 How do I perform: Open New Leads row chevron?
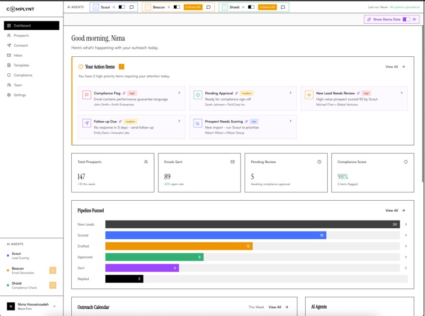[406, 224]
